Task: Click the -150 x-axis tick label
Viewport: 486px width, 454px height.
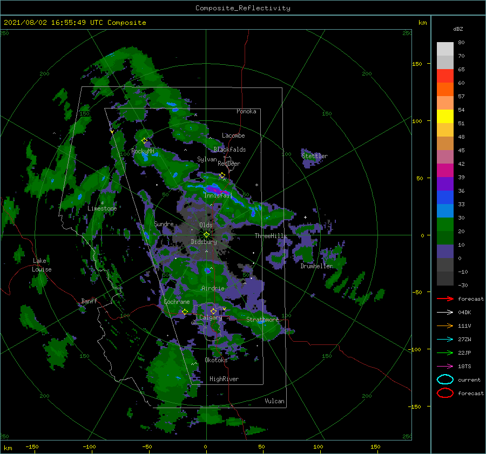Action: (x=32, y=446)
